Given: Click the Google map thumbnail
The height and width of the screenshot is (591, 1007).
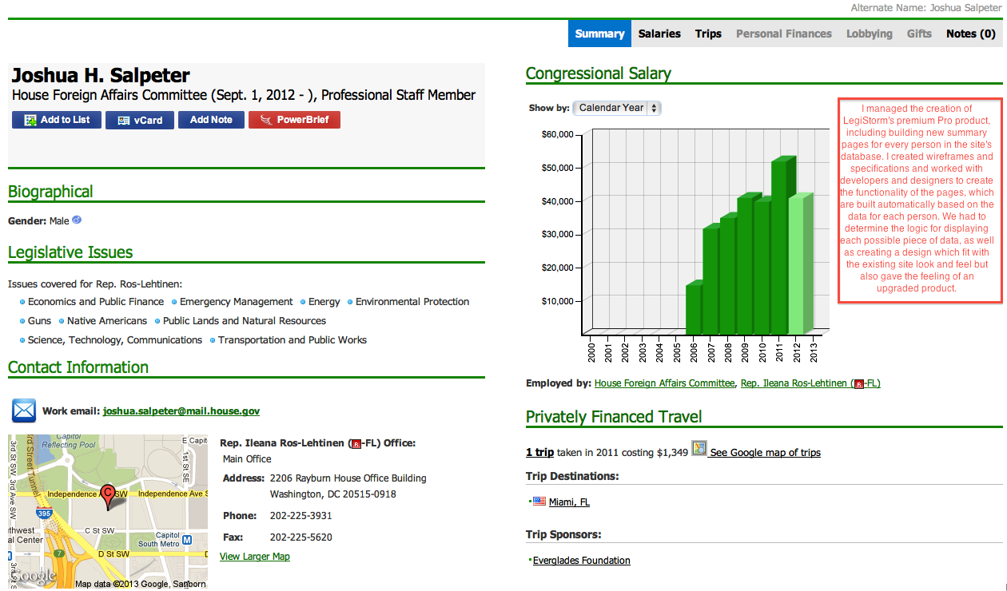Looking at the screenshot, I should tap(108, 512).
